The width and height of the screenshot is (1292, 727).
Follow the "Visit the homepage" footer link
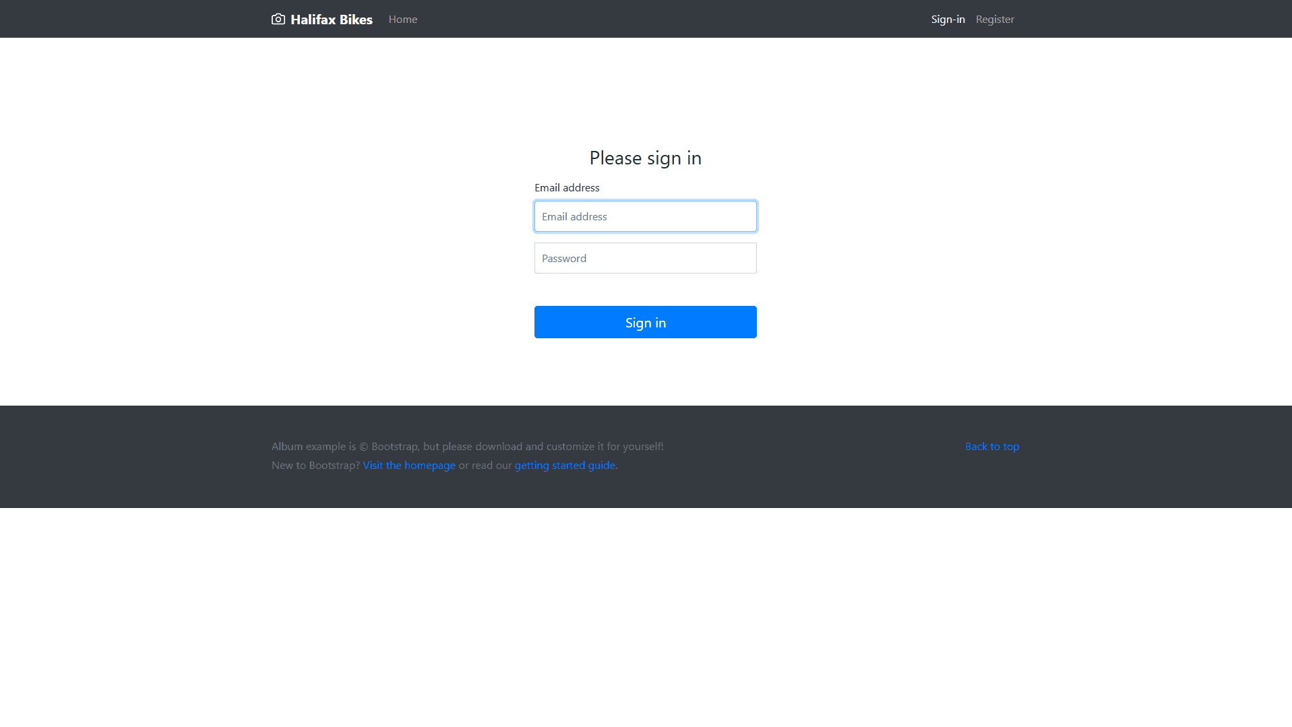409,466
